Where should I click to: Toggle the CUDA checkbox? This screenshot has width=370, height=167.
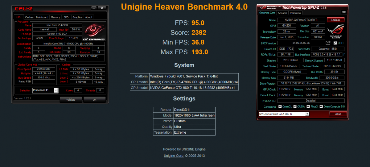(295, 106)
